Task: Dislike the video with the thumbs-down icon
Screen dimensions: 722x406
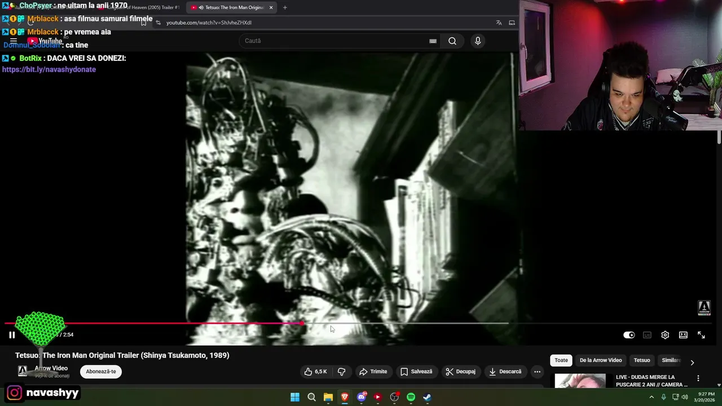Action: (341, 372)
